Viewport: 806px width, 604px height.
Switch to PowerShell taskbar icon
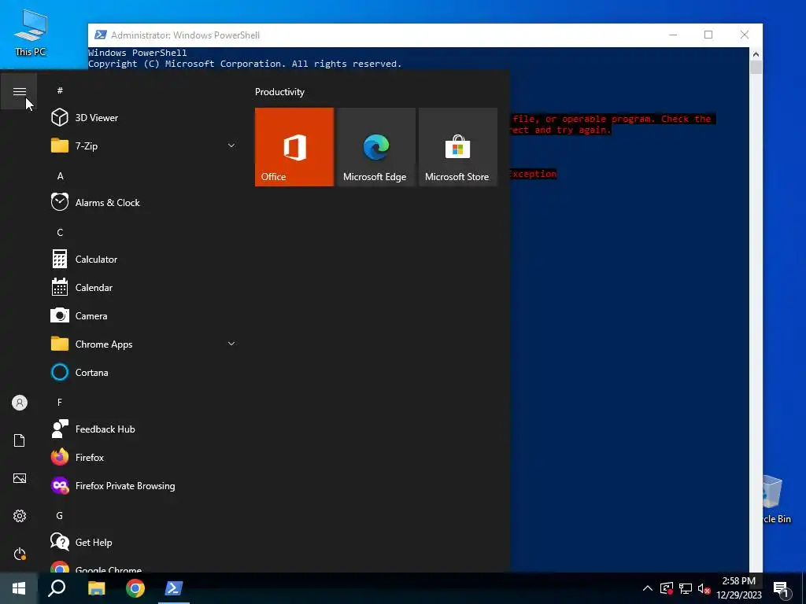(x=174, y=588)
